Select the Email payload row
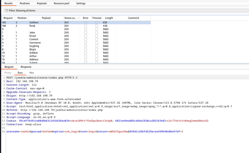Viewport: 249px width, 153px height. tap(76, 36)
